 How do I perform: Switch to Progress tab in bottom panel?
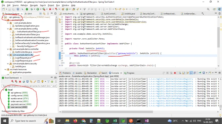[x=129, y=73]
